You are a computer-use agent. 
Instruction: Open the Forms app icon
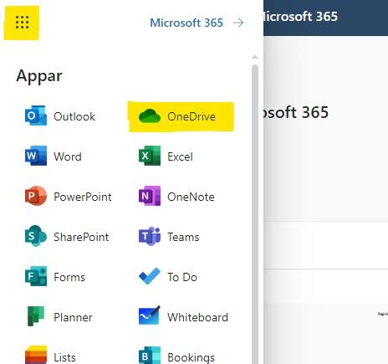point(36,276)
